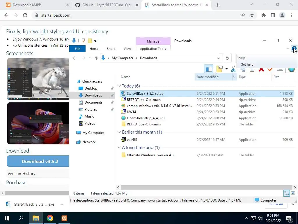
Task: Expand the ribbon with the chevron
Action: (x=288, y=48)
